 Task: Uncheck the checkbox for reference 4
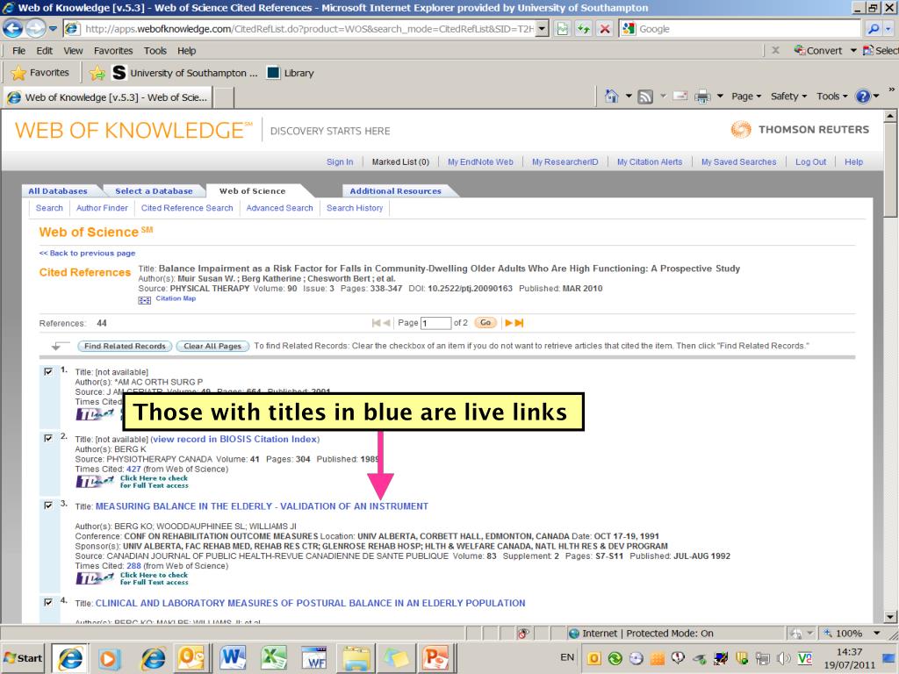pyautogui.click(x=49, y=602)
